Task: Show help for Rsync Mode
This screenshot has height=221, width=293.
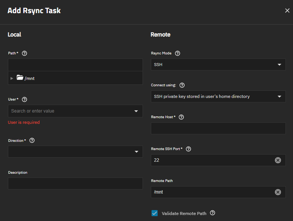Action: pyautogui.click(x=178, y=53)
